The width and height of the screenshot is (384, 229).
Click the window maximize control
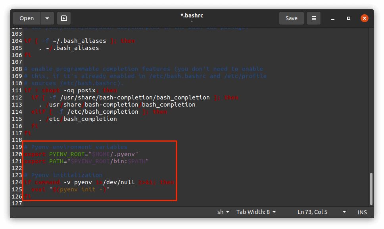(x=348, y=18)
